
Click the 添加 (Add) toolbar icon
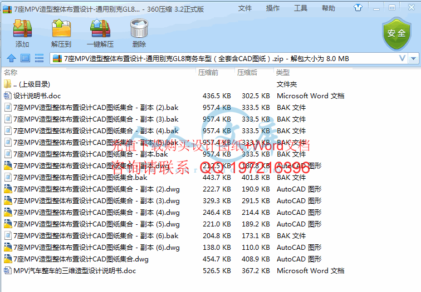pos(22,28)
